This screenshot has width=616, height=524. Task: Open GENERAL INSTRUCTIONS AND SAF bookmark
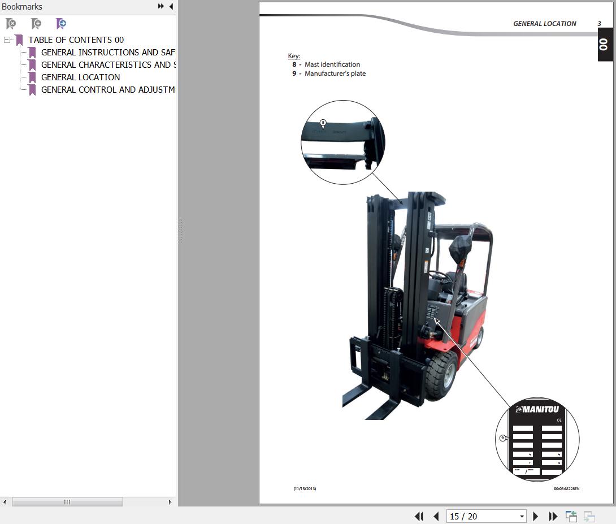[x=107, y=53]
